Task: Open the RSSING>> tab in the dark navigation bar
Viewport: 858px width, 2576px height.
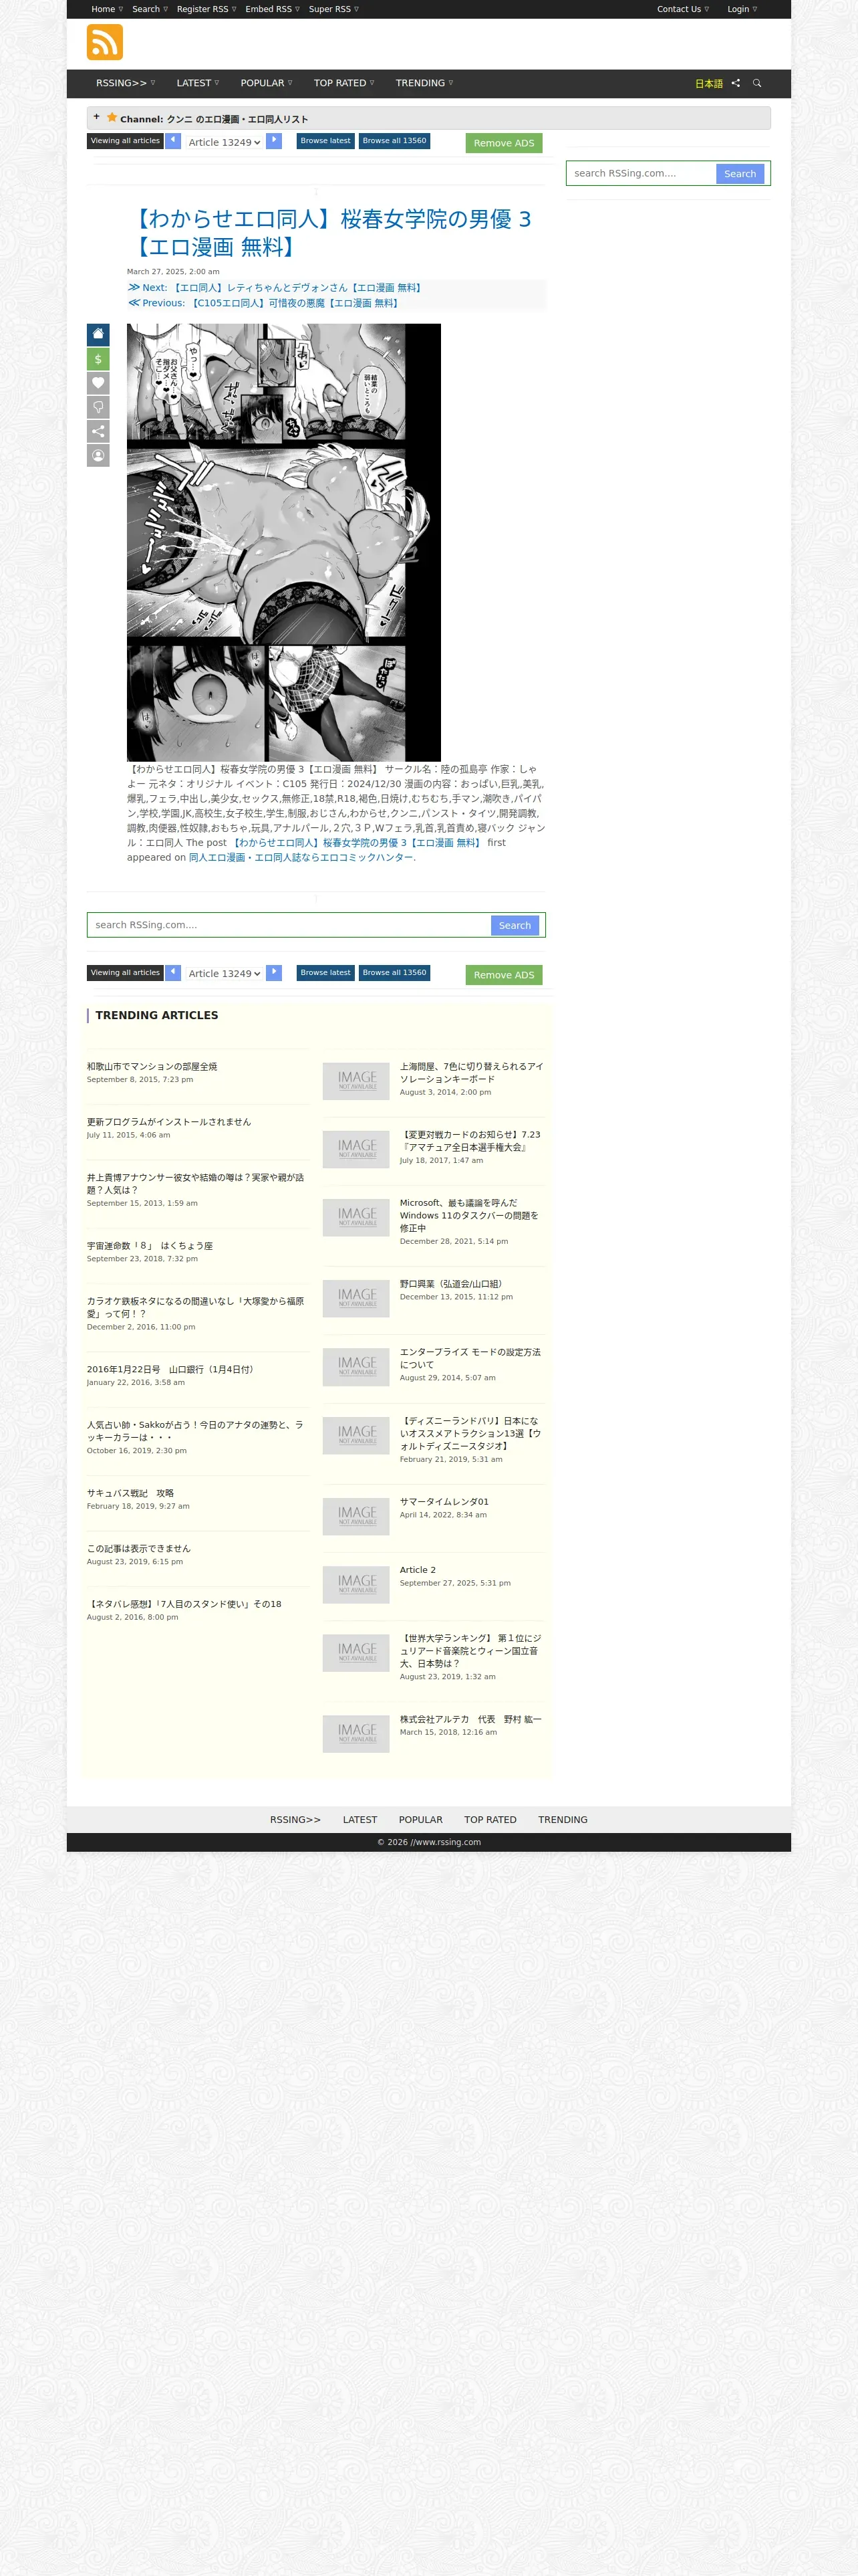Action: [126, 83]
